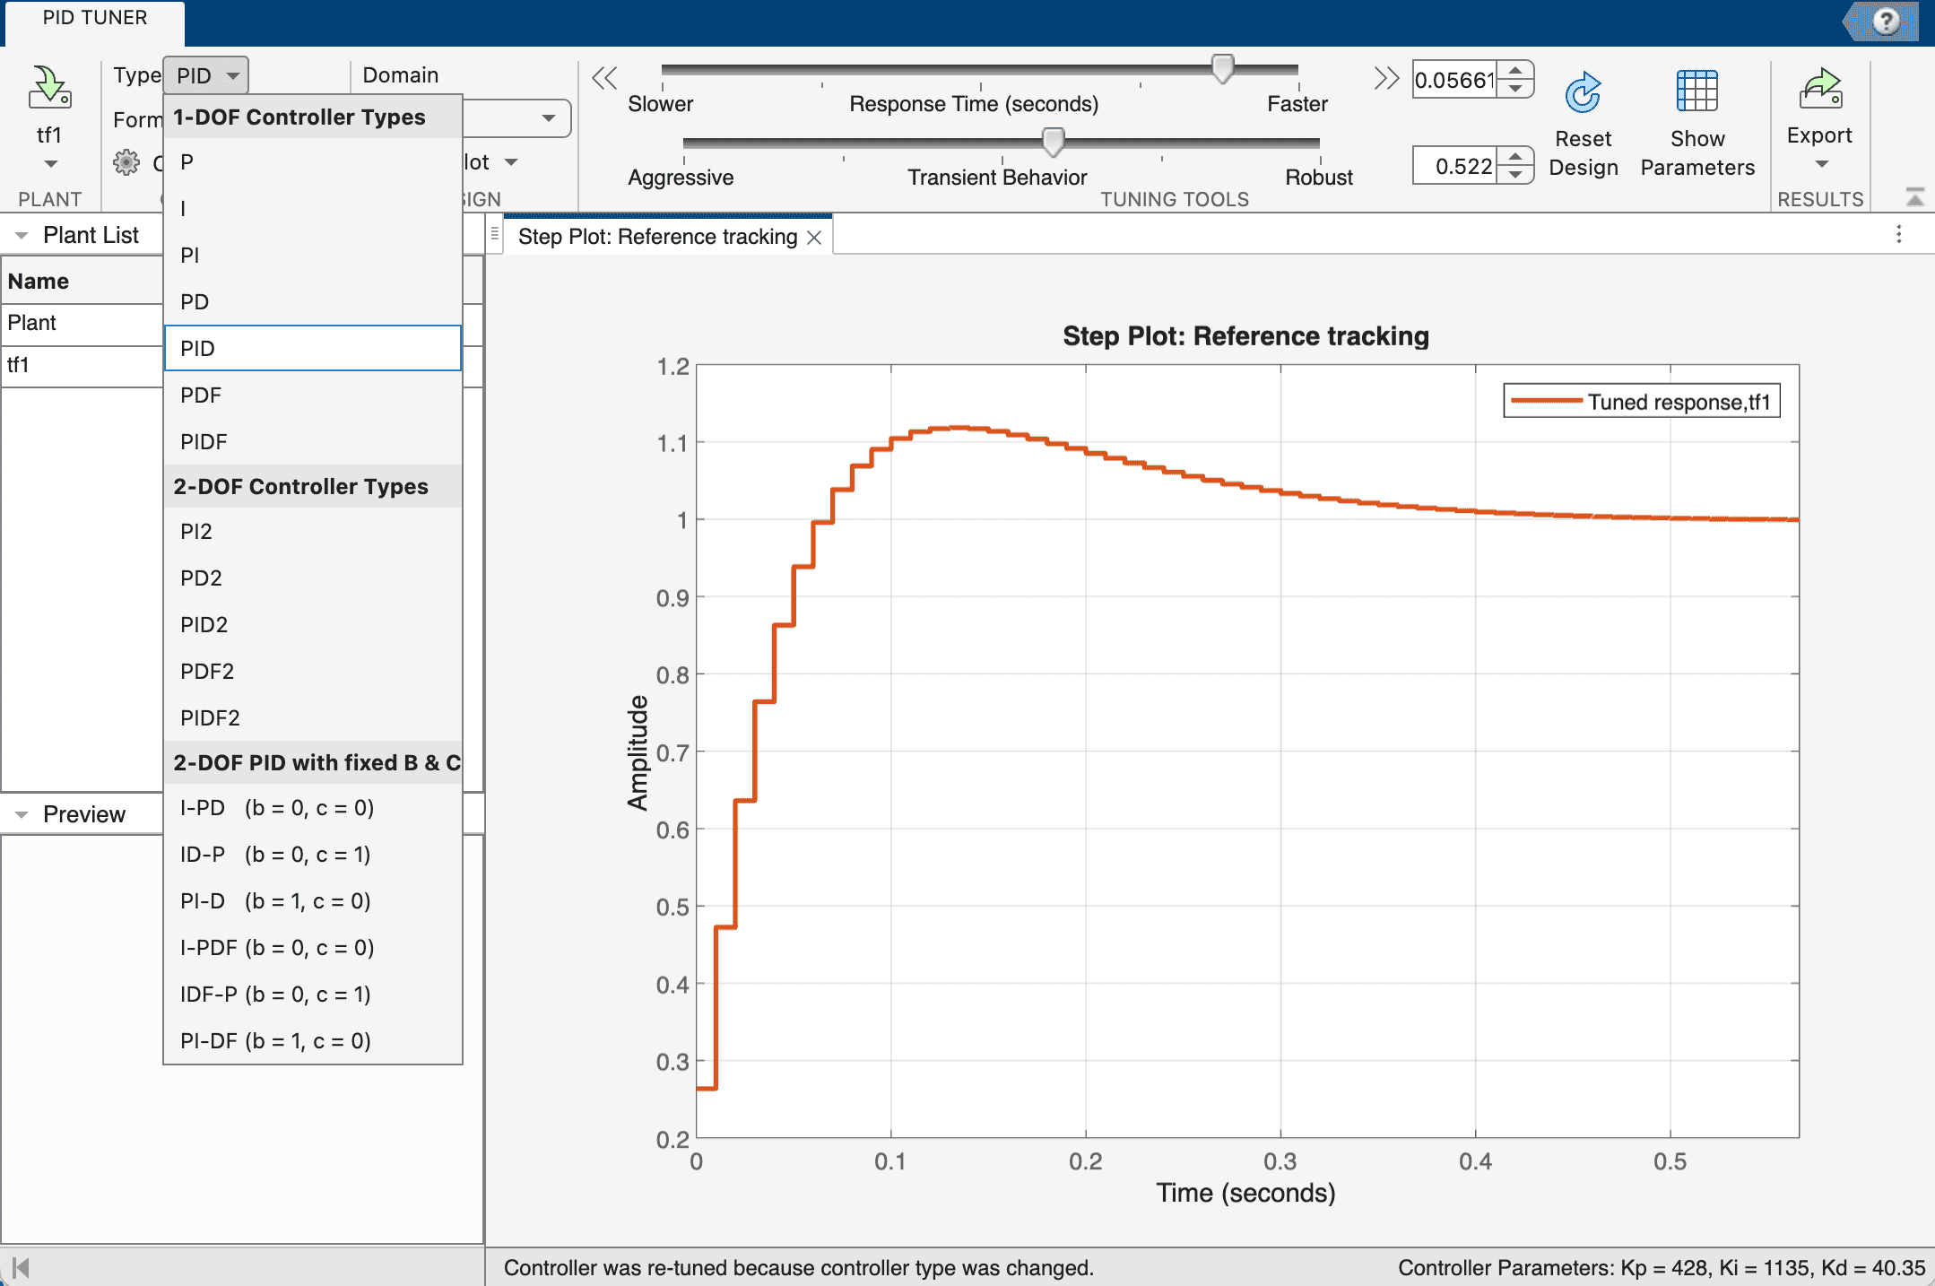
Task: Click the tf1 import plant icon
Action: (49, 89)
